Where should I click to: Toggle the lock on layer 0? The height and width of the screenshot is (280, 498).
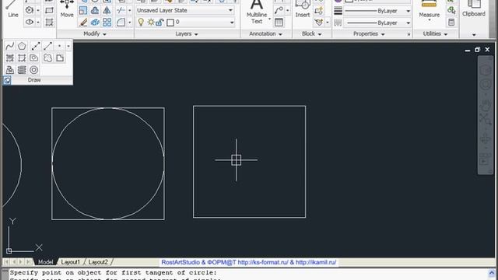[x=160, y=23]
